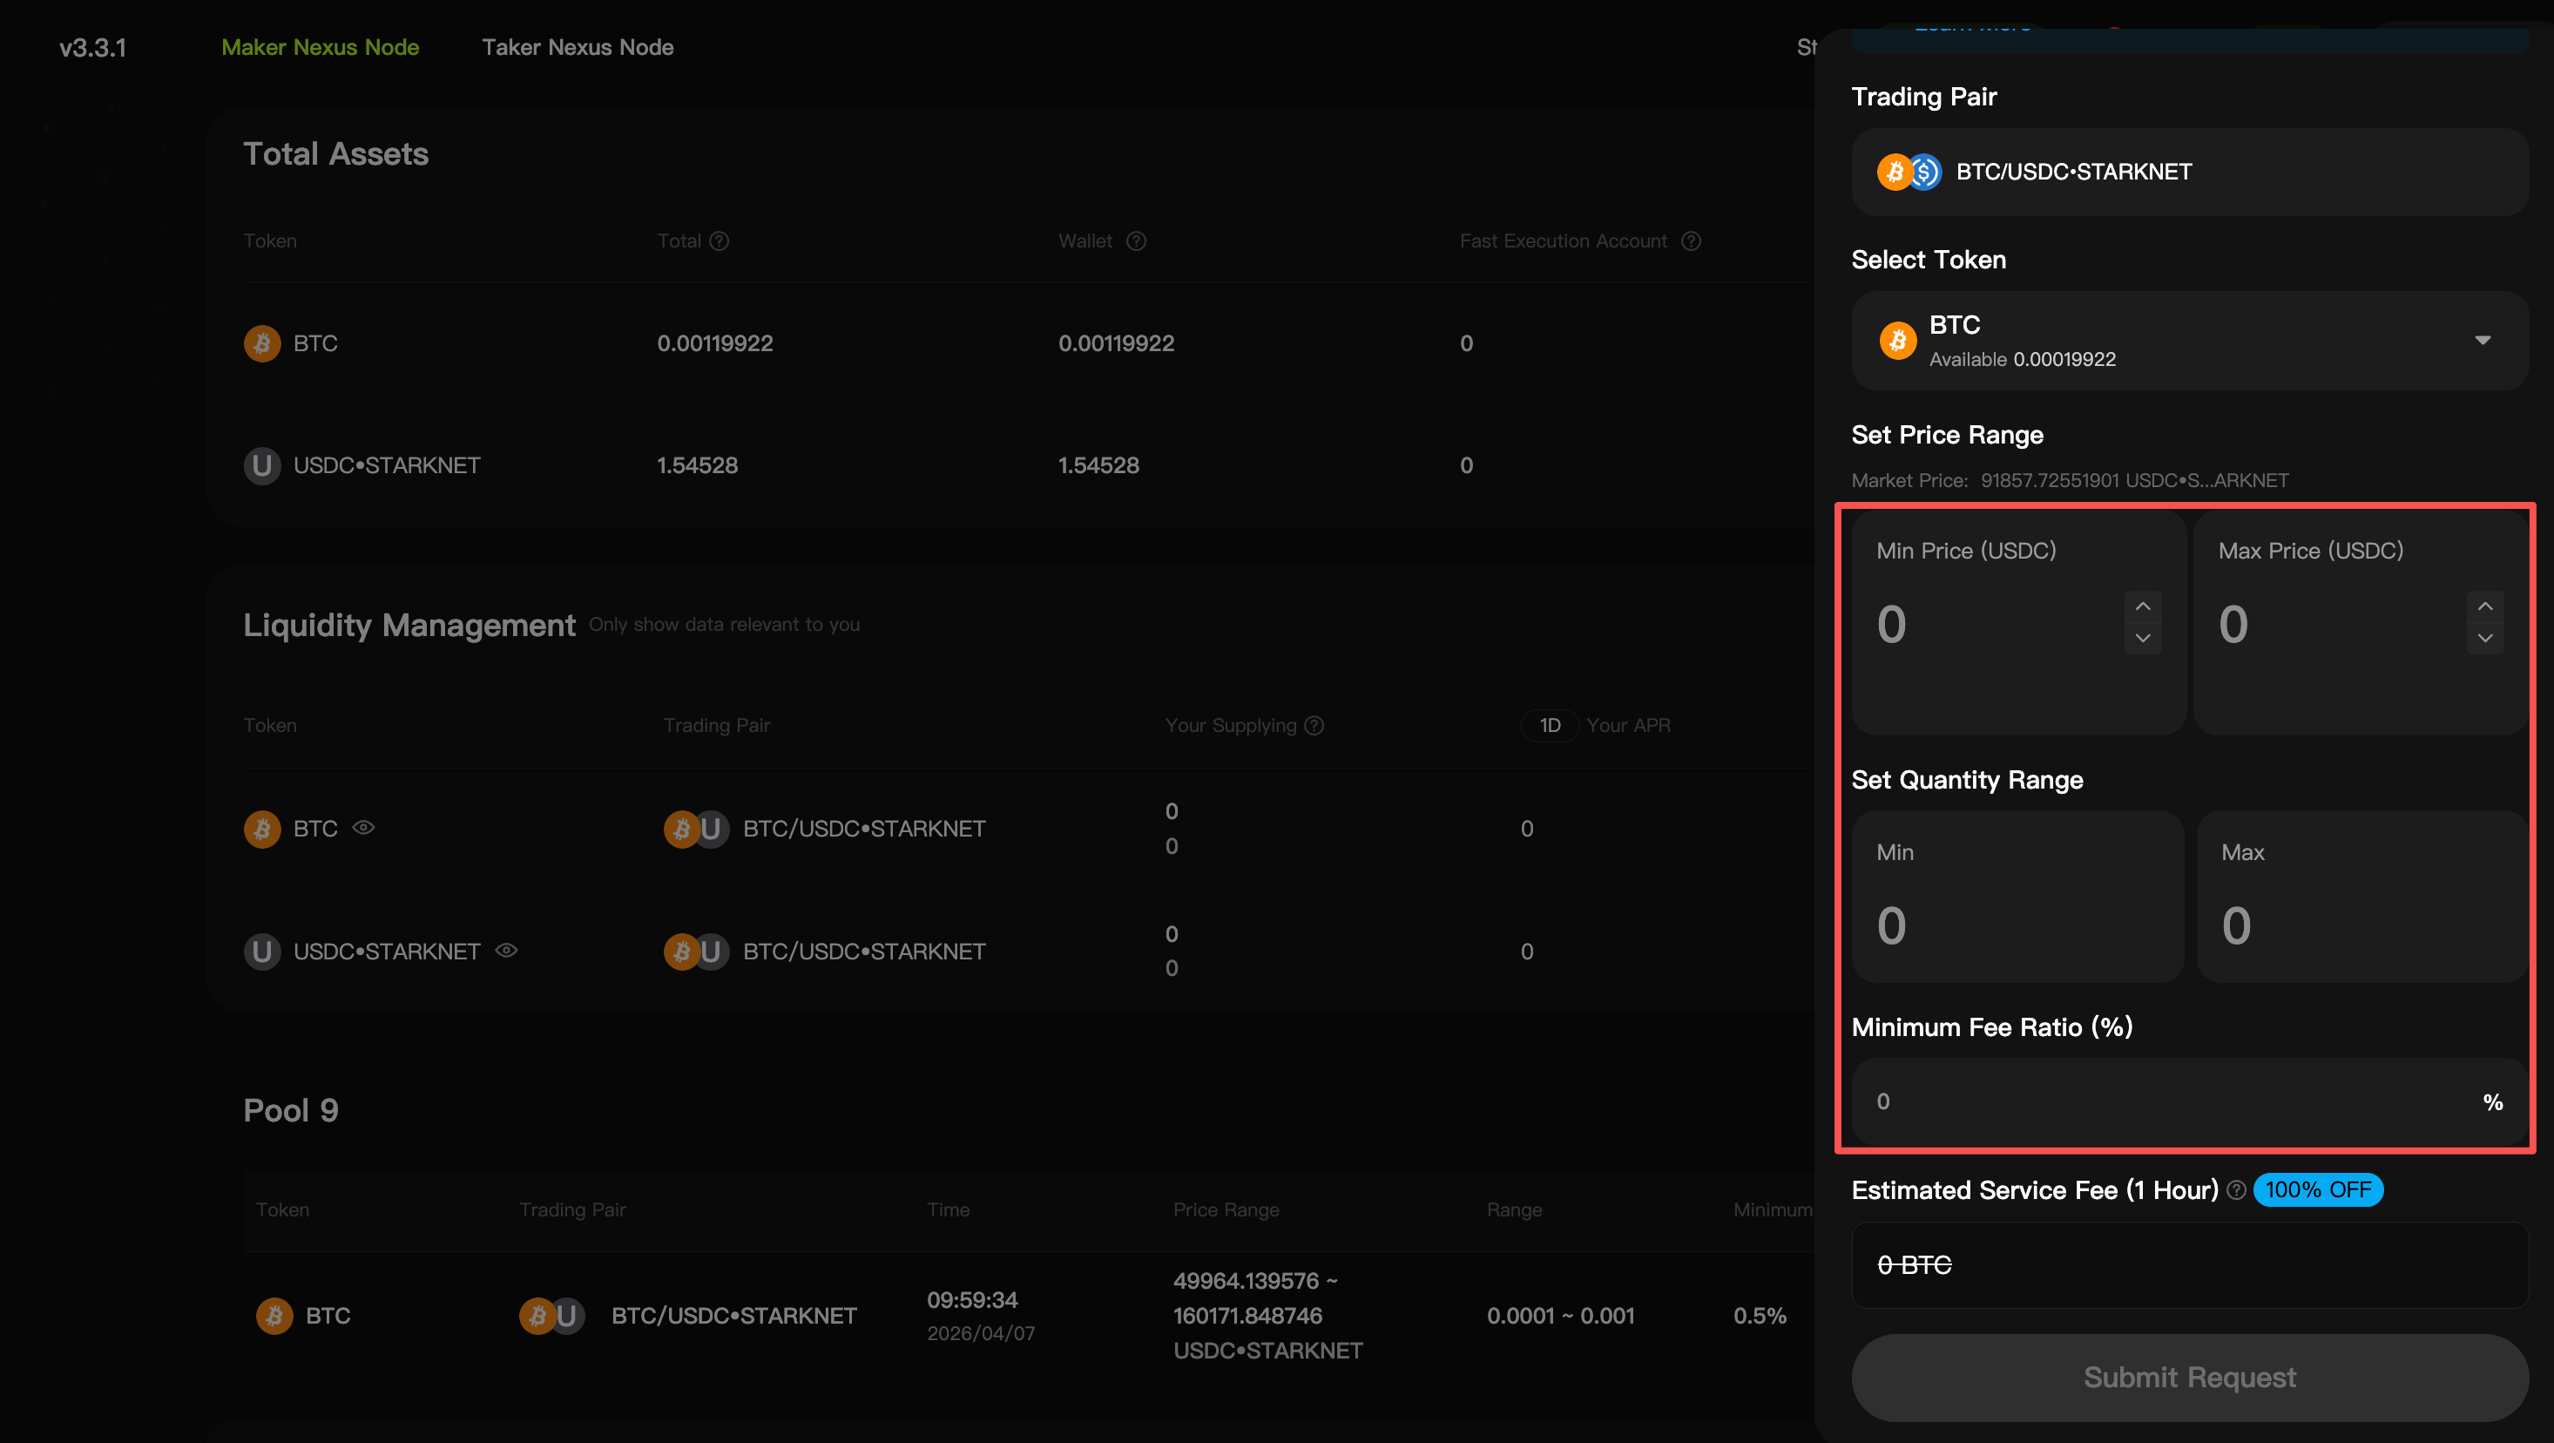Viewport: 2554px width, 1443px height.
Task: Toggle eye icon next to USDC•STARKNET liquidity
Action: click(x=507, y=950)
